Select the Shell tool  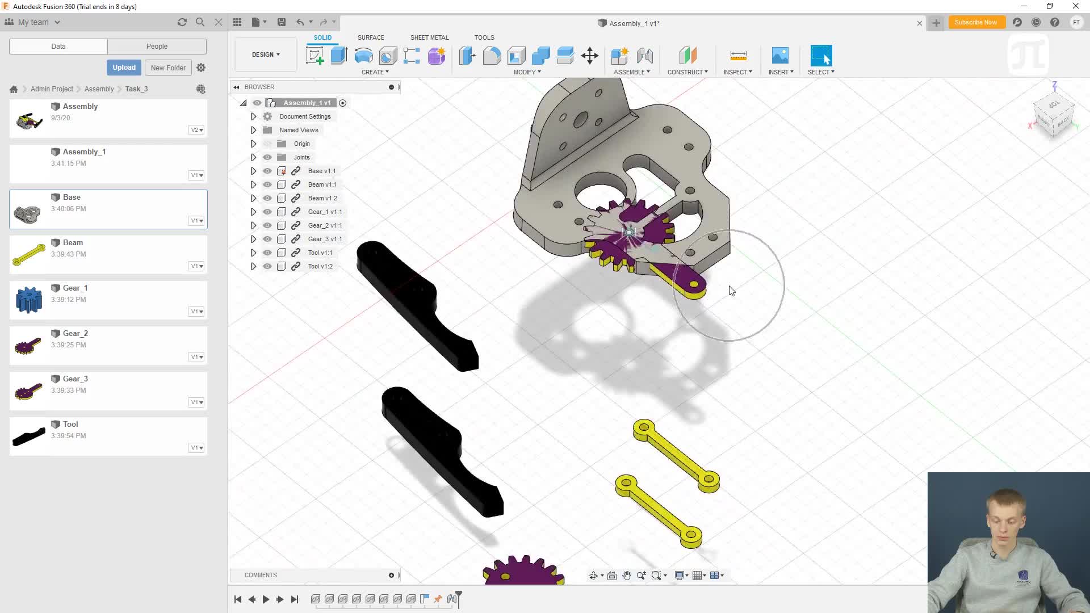point(516,56)
